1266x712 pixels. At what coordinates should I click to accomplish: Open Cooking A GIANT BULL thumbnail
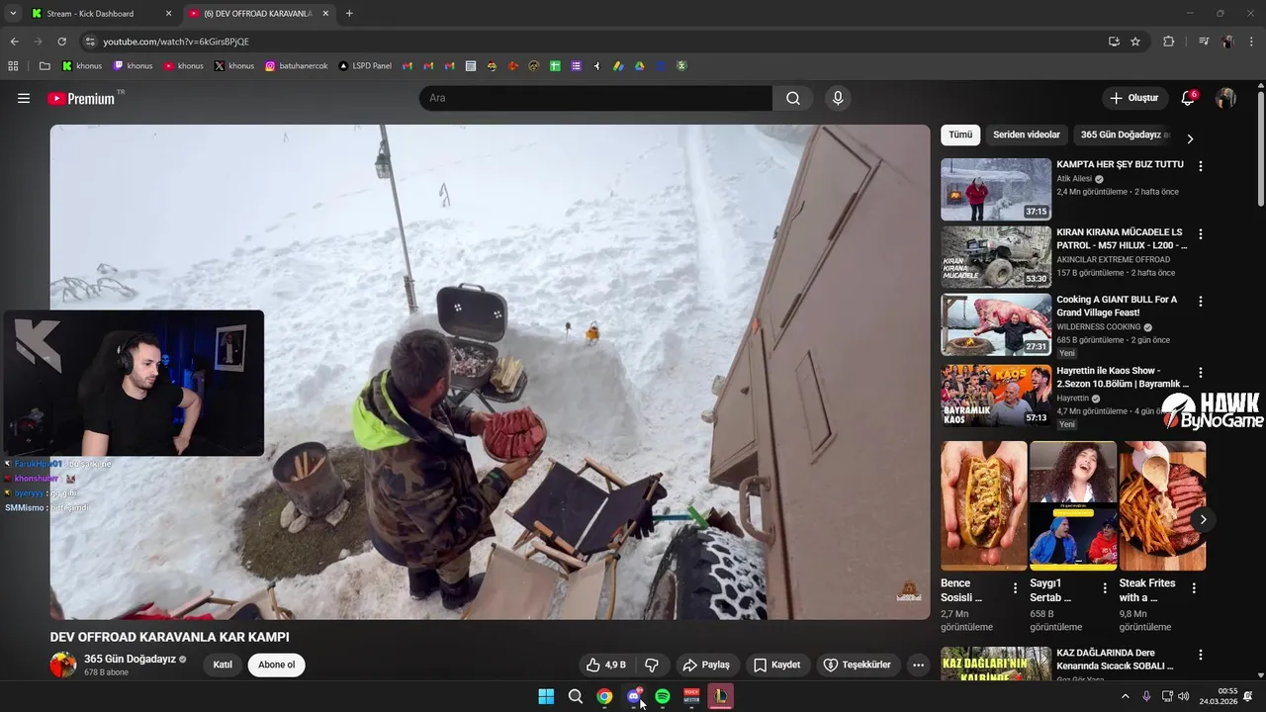pyautogui.click(x=996, y=323)
